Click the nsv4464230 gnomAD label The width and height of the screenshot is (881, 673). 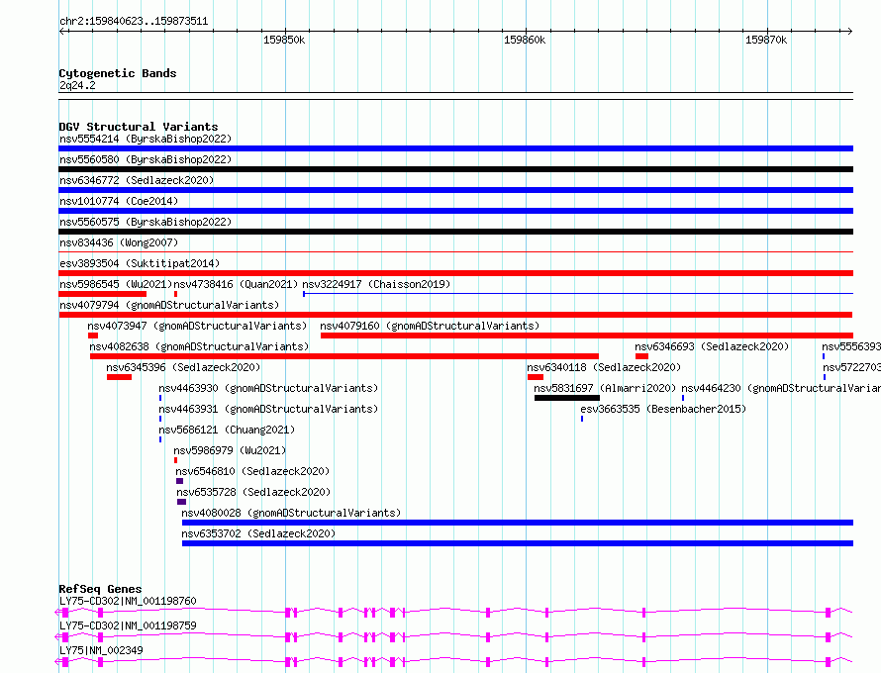click(781, 388)
